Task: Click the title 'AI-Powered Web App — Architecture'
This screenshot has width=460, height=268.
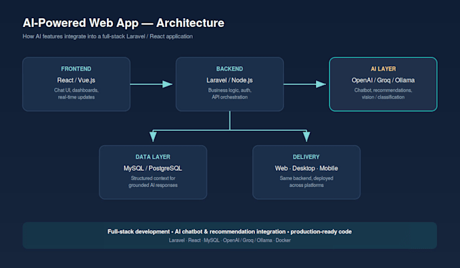Action: [124, 23]
